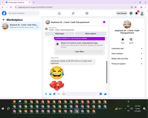
Task: Click the winking heart sticker
Action: [x=57, y=86]
